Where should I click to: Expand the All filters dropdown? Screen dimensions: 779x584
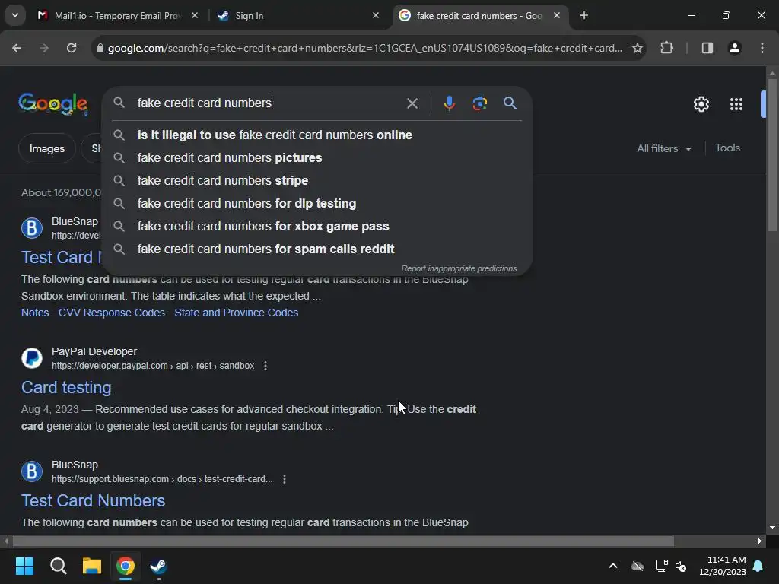(x=664, y=148)
